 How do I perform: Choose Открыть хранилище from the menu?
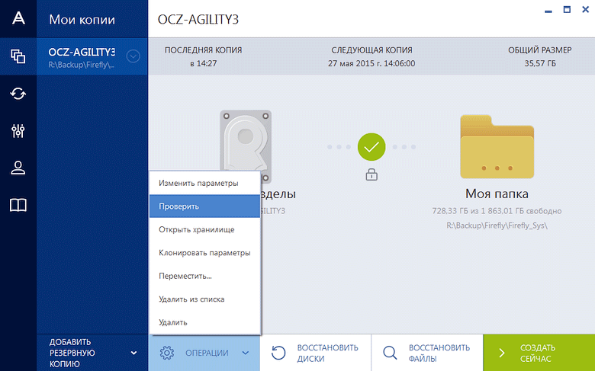point(204,229)
